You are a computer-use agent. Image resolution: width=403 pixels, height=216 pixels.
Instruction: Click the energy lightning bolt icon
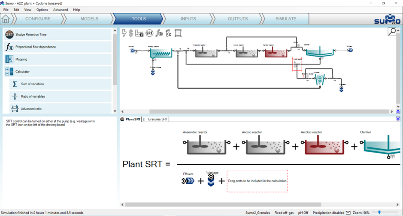click(124, 33)
